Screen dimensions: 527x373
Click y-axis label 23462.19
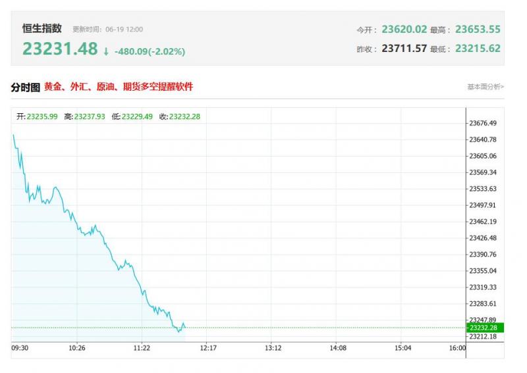483,222
